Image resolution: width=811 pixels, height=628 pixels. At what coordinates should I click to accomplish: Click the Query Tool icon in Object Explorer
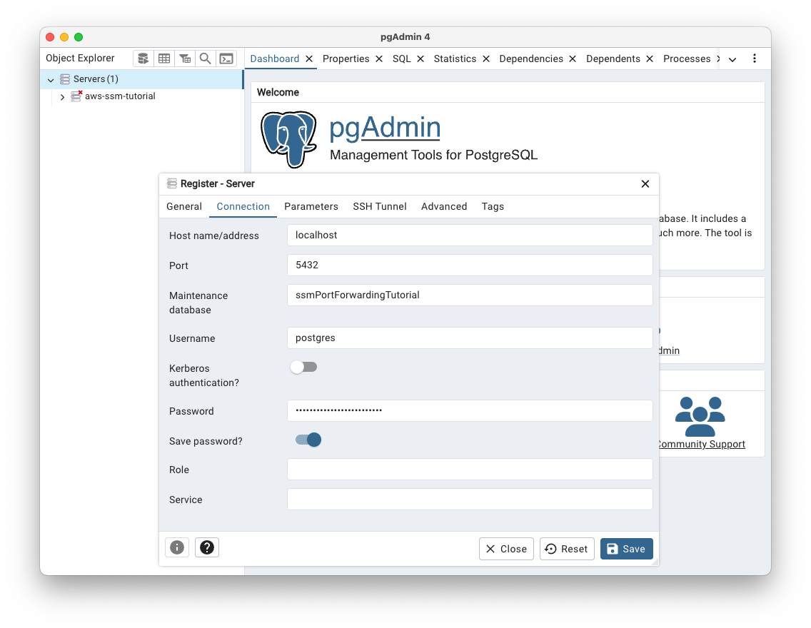pos(143,59)
